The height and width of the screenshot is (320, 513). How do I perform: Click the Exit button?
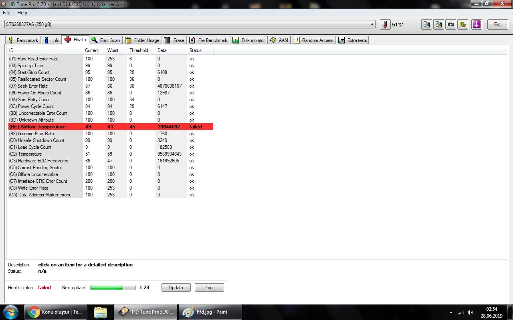pos(497,24)
